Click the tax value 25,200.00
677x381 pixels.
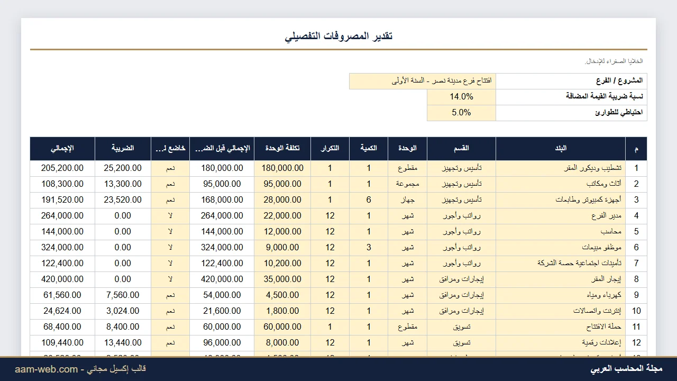click(123, 168)
